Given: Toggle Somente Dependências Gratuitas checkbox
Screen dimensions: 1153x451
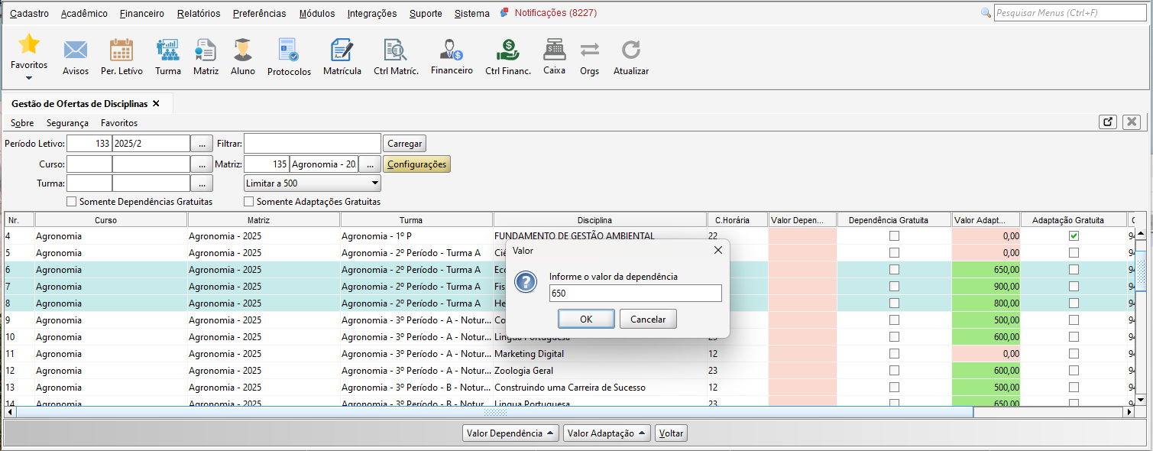Looking at the screenshot, I should (72, 202).
